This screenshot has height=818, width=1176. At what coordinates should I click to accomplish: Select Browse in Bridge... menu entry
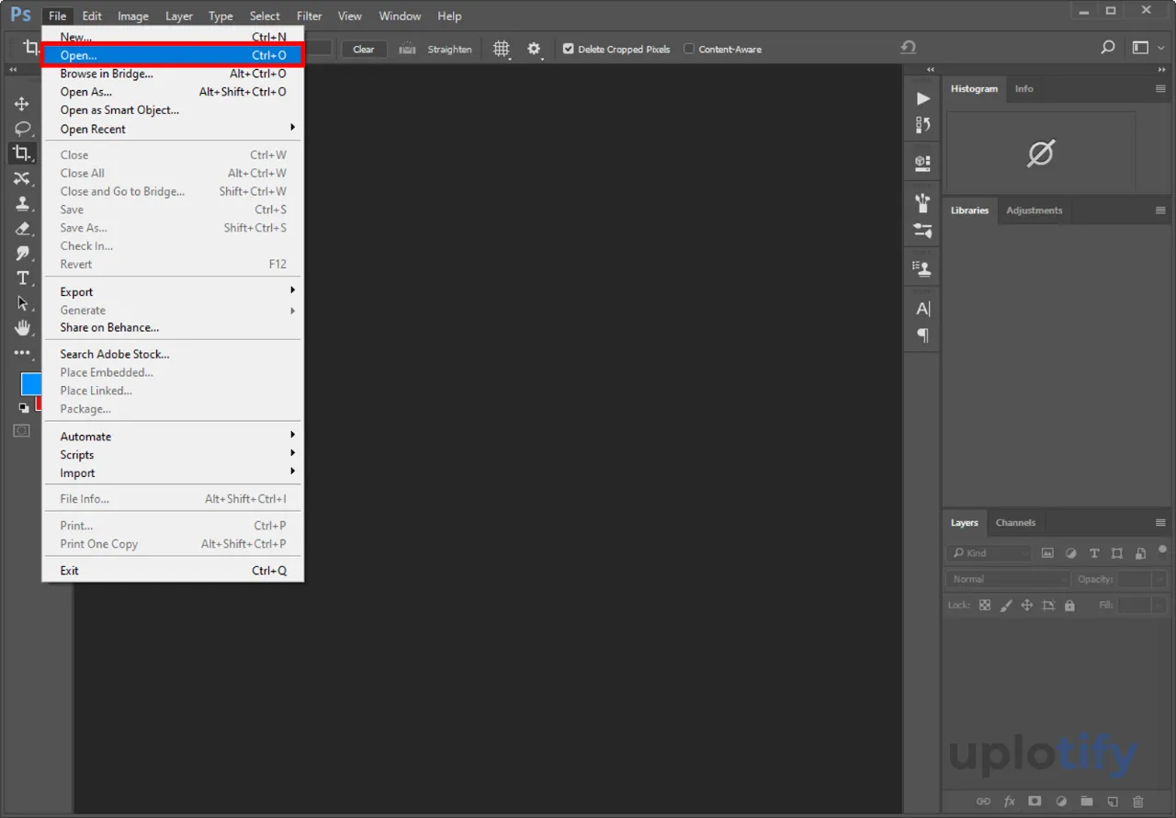pos(173,74)
